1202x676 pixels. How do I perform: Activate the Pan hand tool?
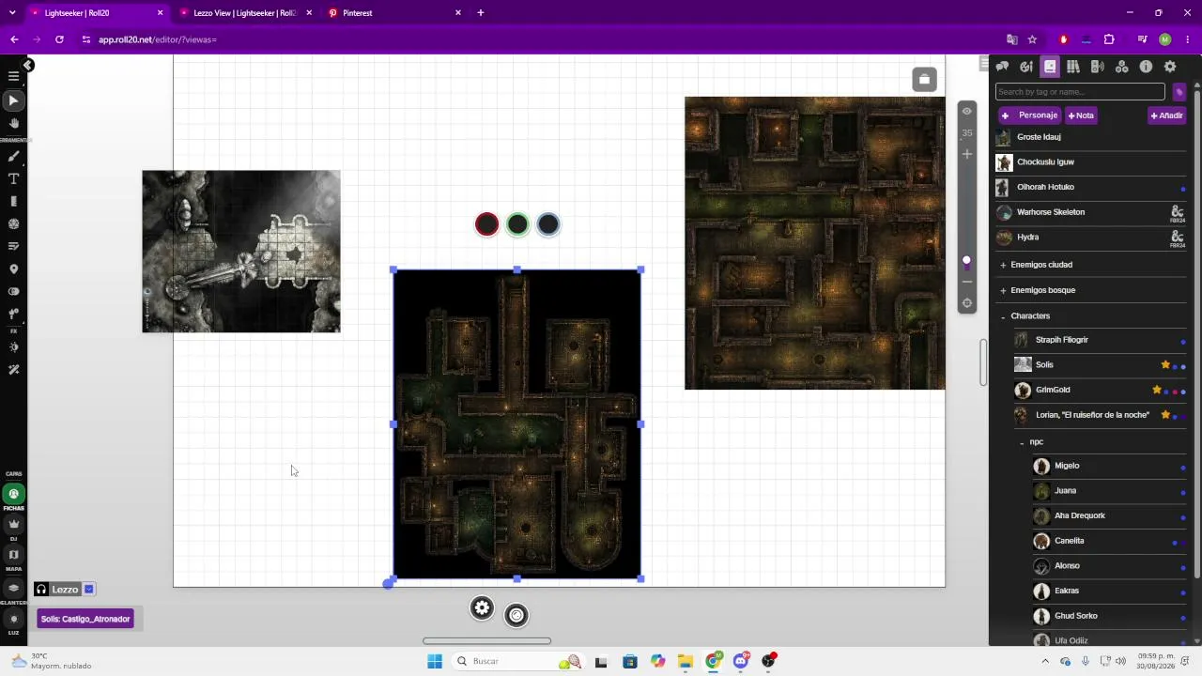(13, 123)
